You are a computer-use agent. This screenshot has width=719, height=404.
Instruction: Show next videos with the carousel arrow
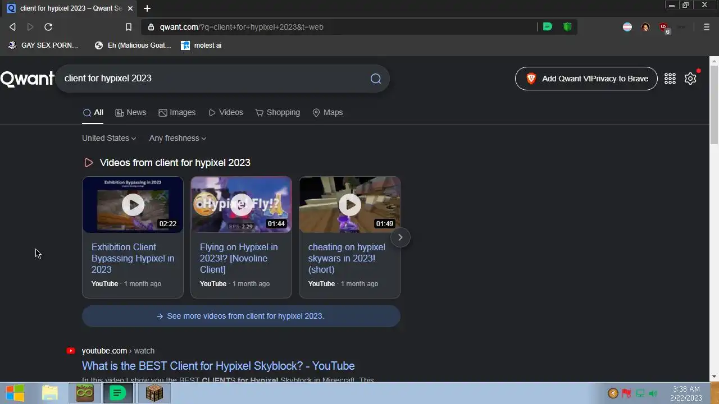[400, 237]
